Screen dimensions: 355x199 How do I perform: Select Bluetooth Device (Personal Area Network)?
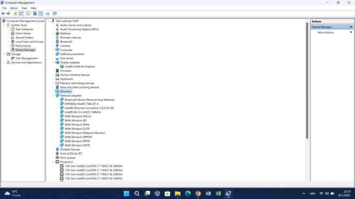point(90,100)
